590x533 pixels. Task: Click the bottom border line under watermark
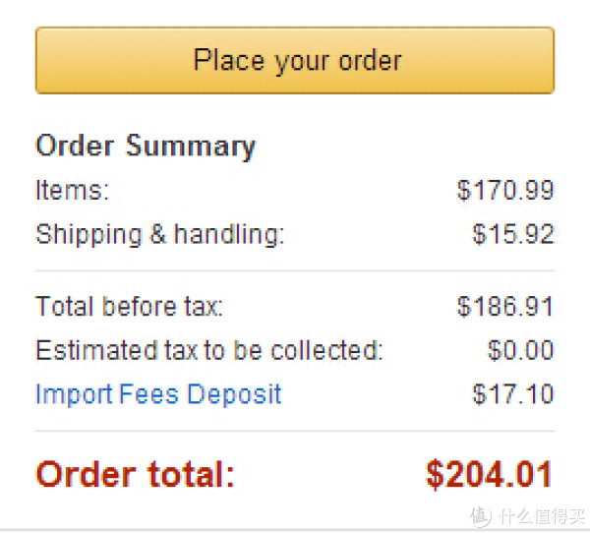295,530
